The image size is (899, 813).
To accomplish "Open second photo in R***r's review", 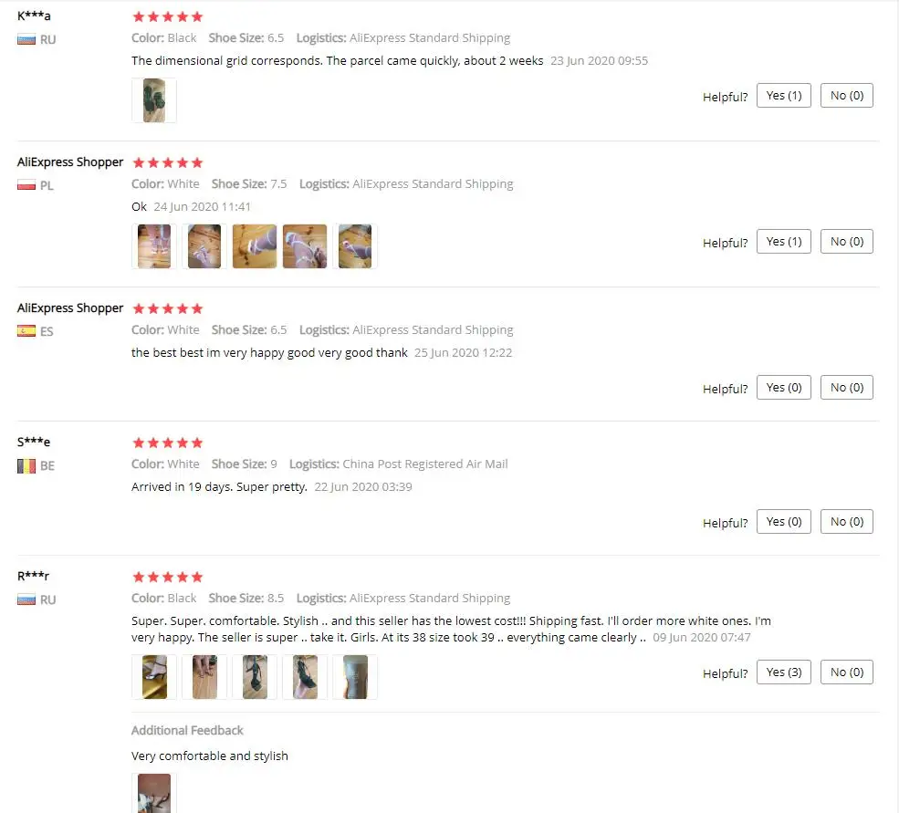I will pyautogui.click(x=204, y=676).
